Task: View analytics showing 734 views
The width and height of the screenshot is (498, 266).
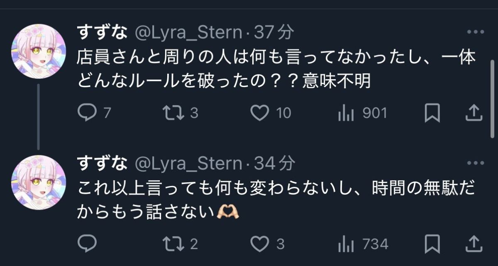Action: (x=345, y=244)
